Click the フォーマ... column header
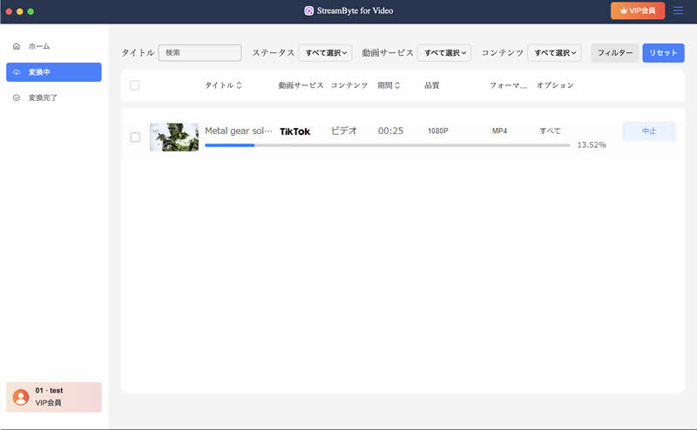 (x=508, y=84)
